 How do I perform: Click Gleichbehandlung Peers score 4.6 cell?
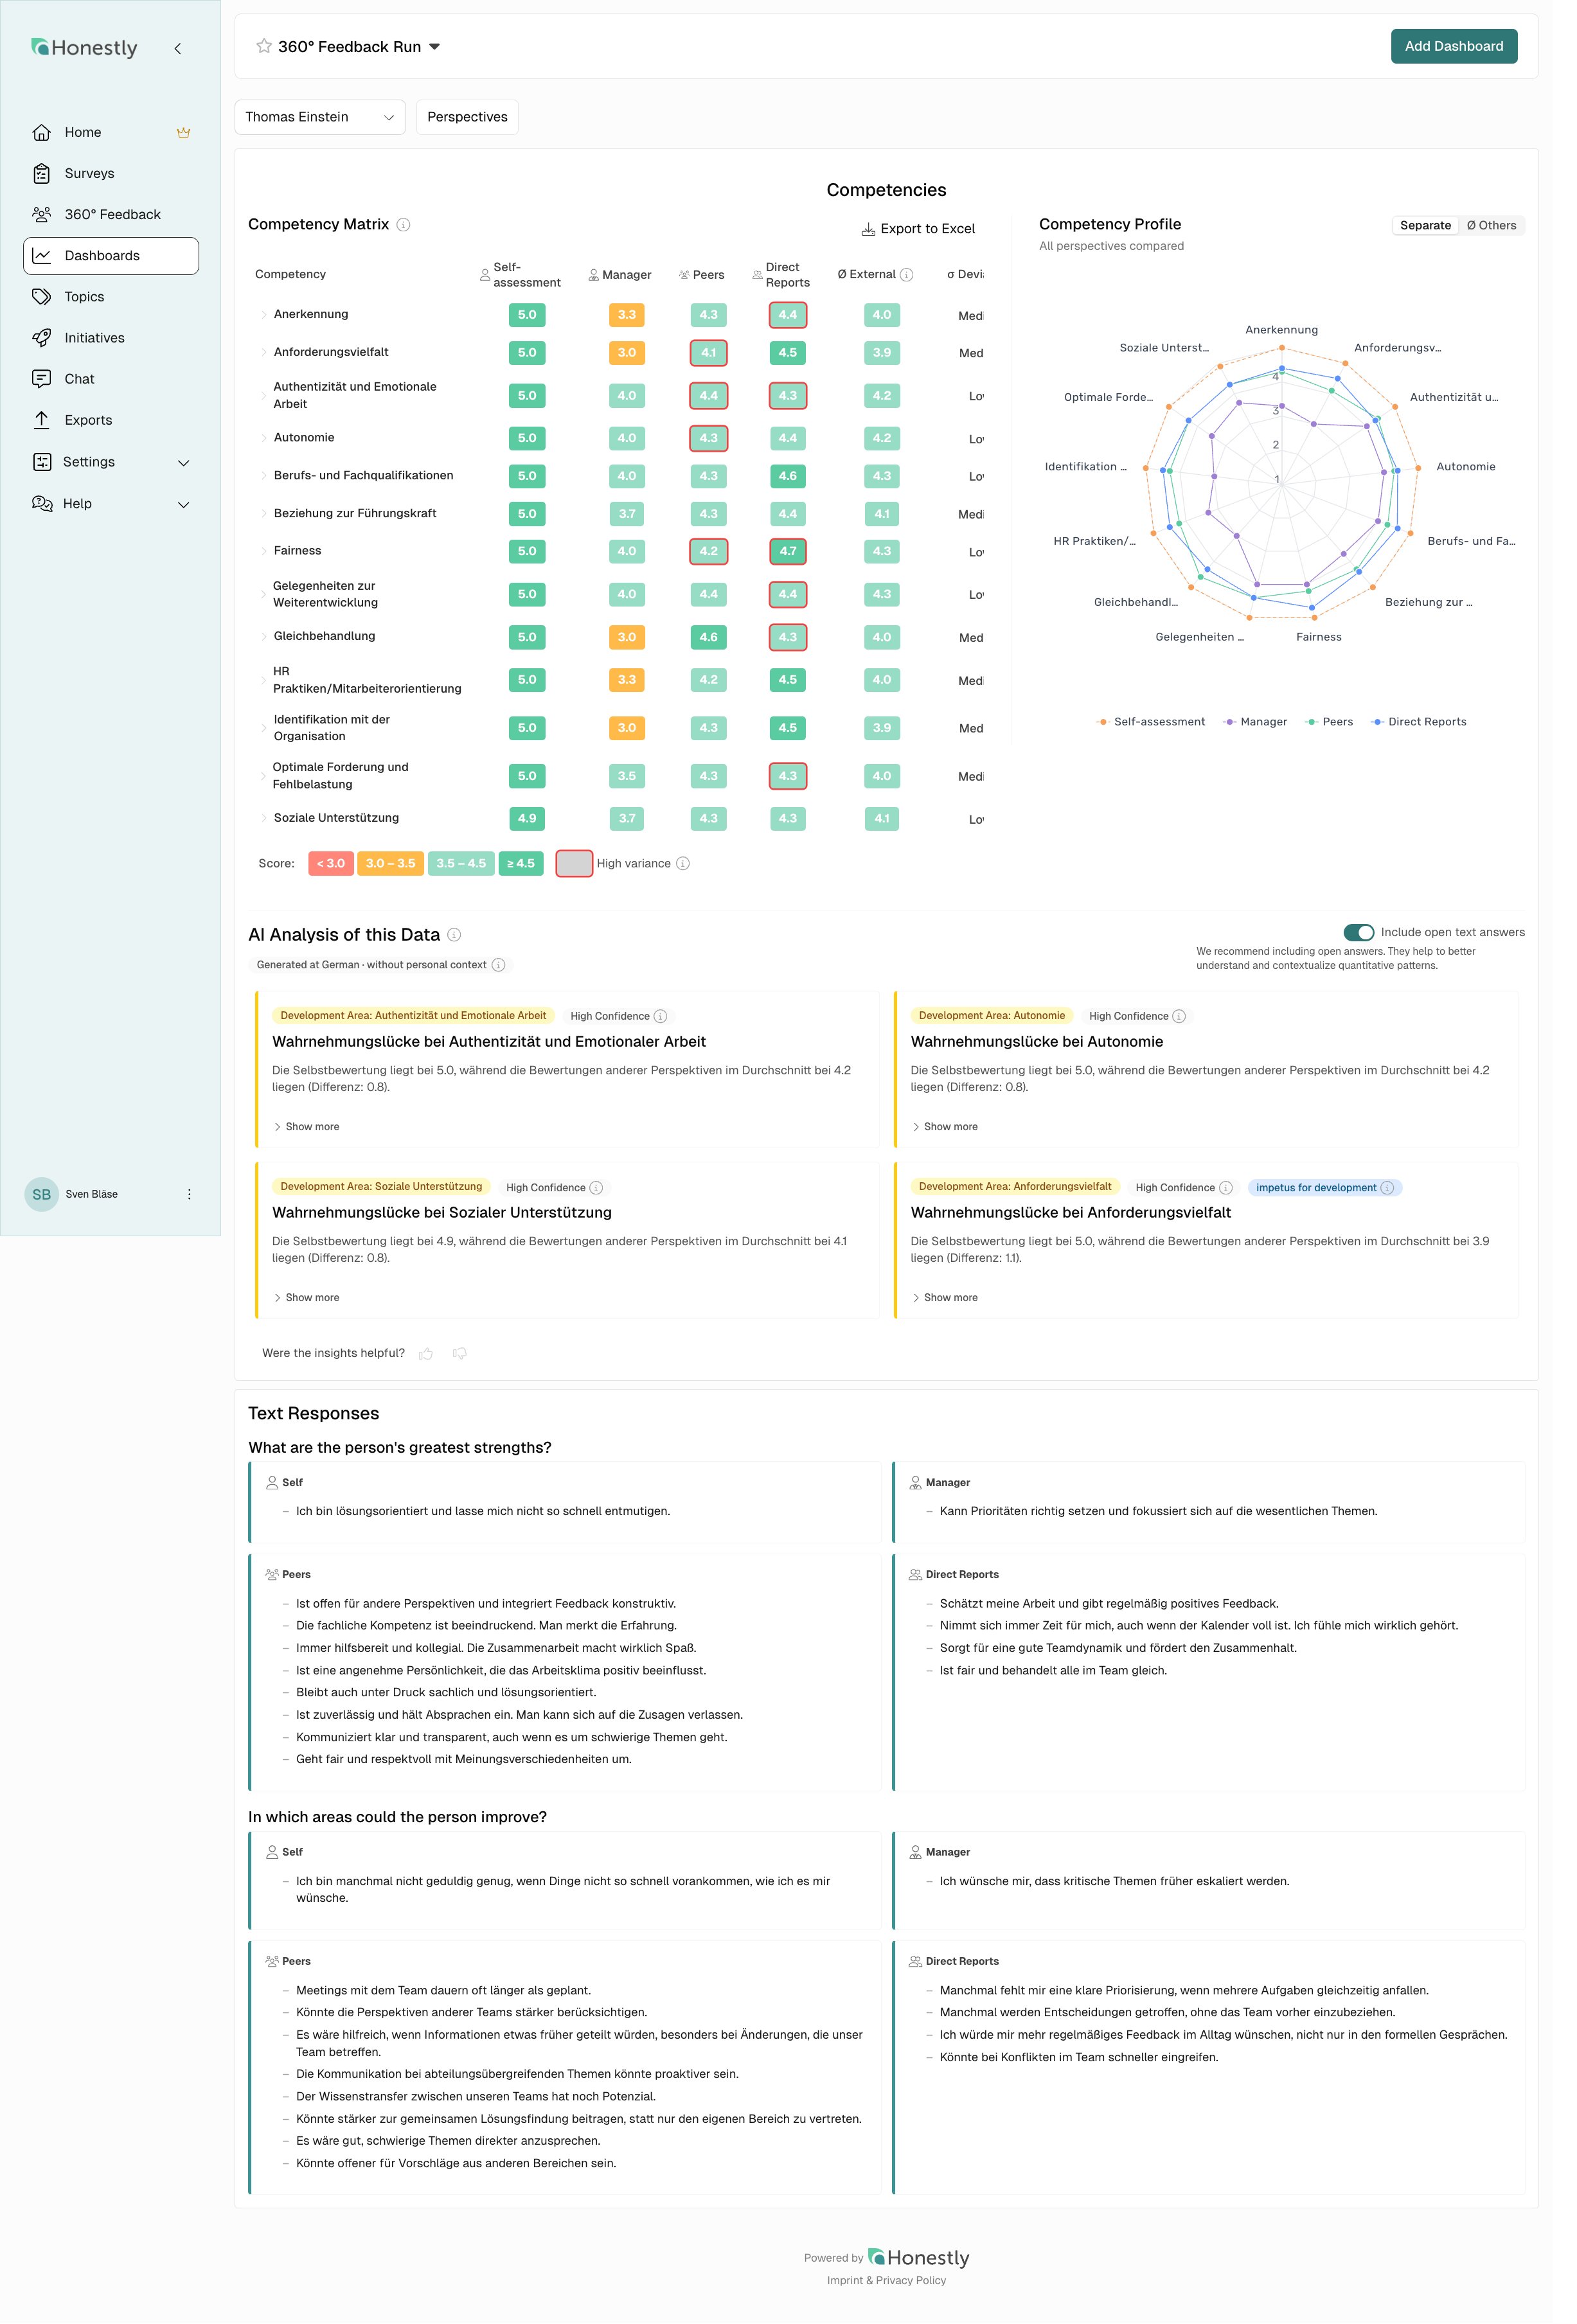click(x=708, y=638)
